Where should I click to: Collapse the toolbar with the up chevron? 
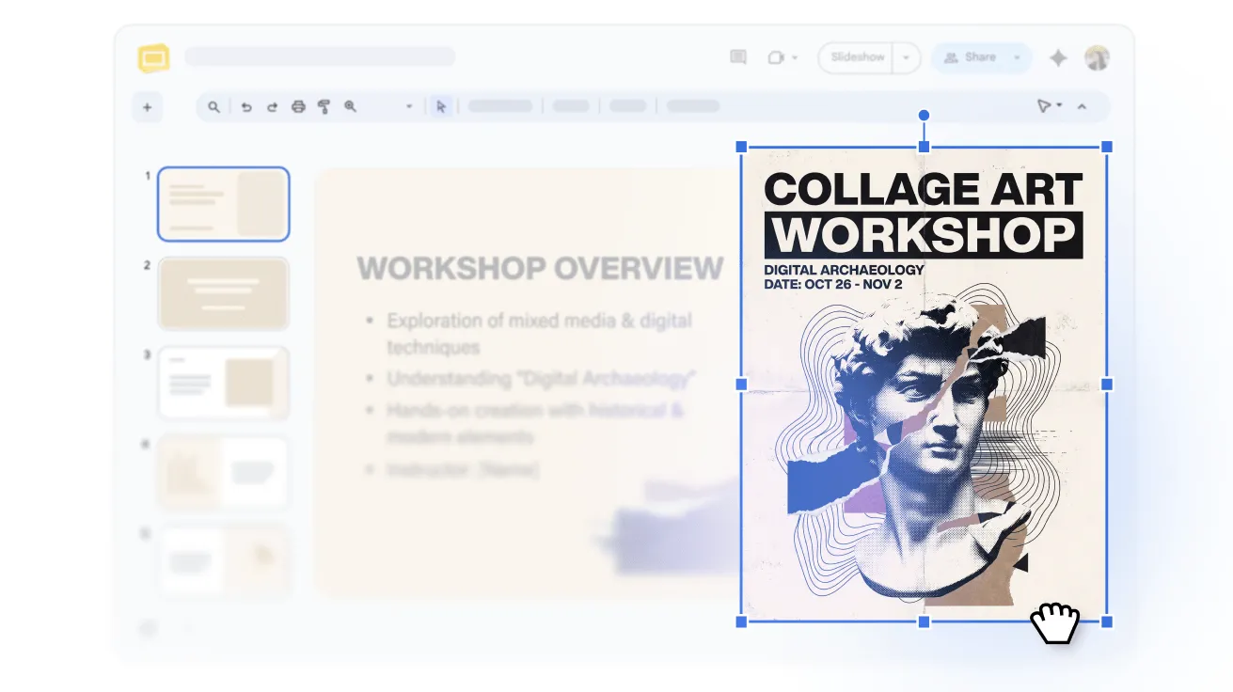1082,107
